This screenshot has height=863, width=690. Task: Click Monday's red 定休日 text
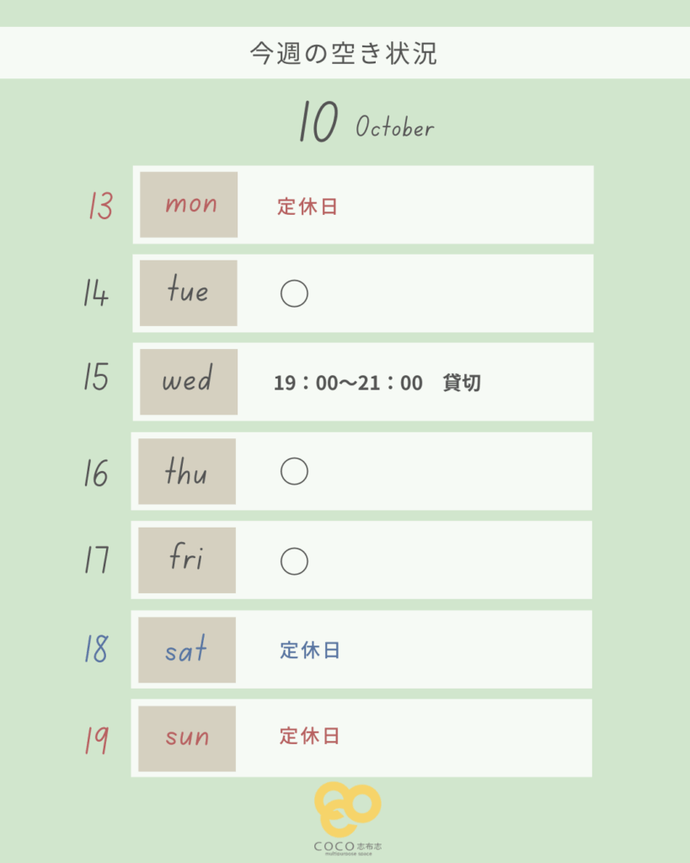[x=308, y=206]
